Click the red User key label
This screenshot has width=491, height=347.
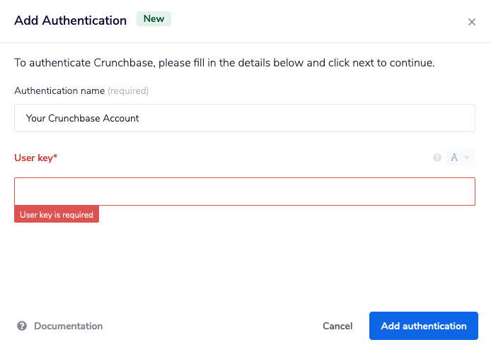coord(33,158)
